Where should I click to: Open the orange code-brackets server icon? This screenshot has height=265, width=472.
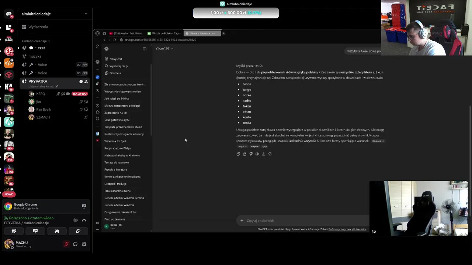point(9,63)
